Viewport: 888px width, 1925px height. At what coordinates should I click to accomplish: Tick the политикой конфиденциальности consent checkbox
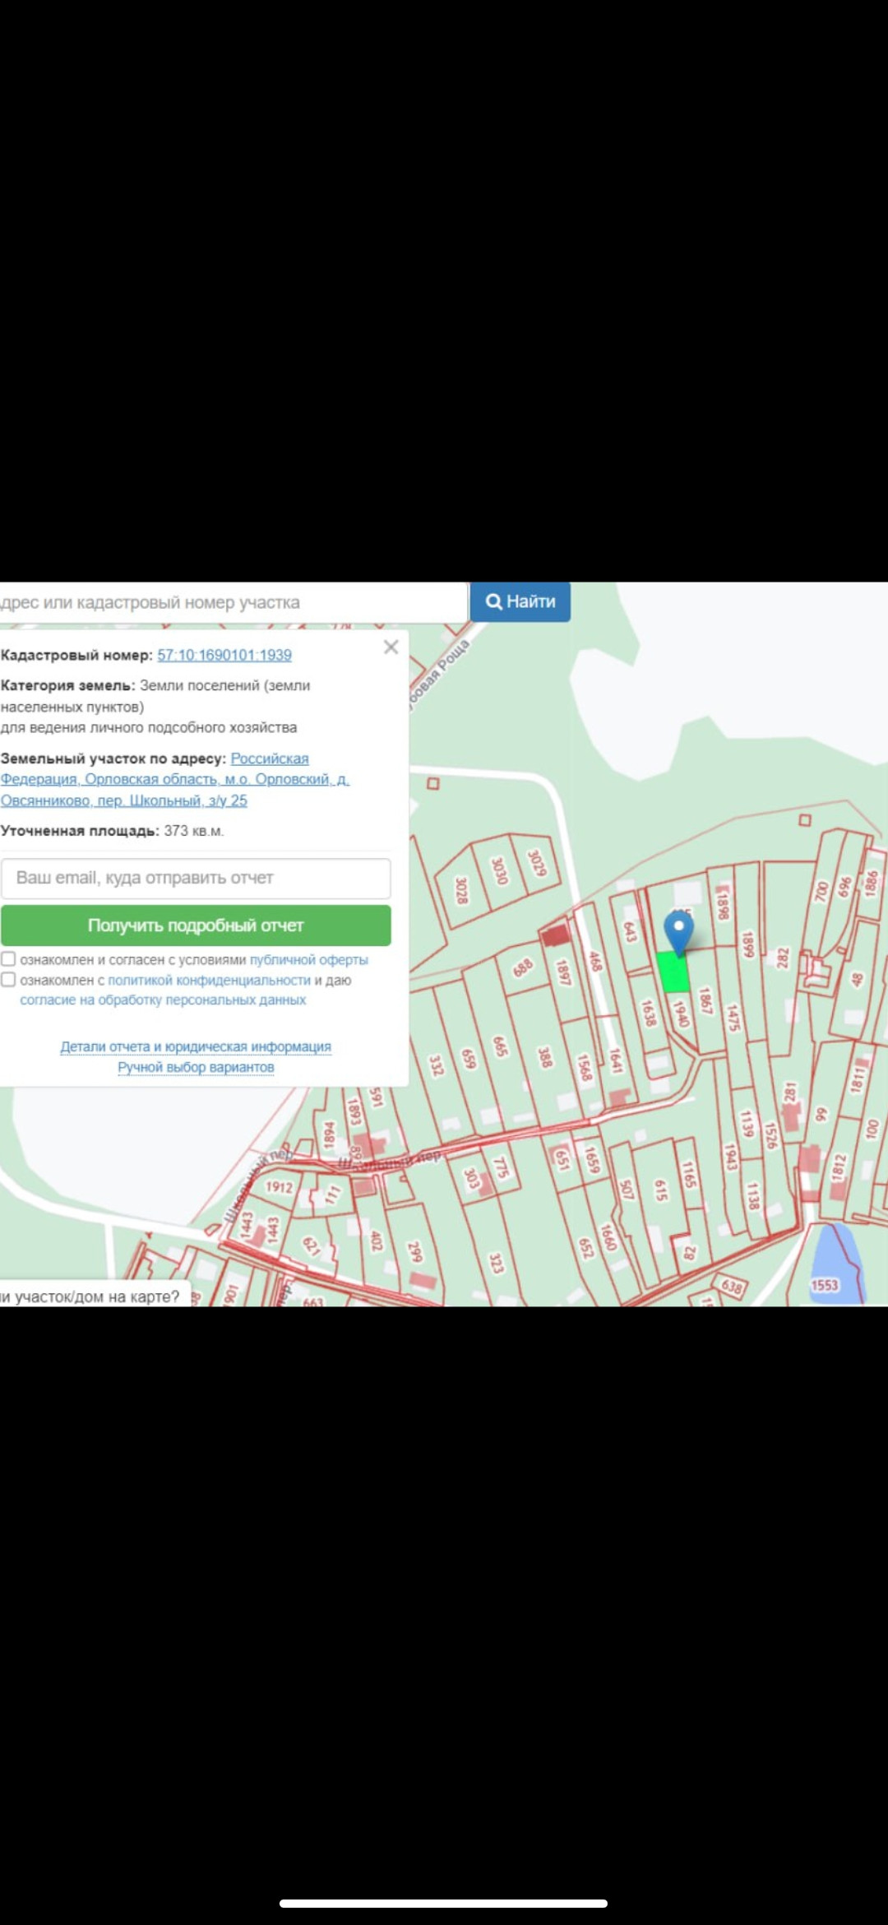coord(8,980)
